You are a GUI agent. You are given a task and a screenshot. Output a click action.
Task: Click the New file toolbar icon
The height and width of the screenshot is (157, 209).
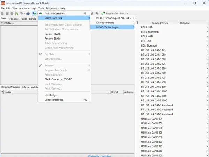click(x=2, y=13)
